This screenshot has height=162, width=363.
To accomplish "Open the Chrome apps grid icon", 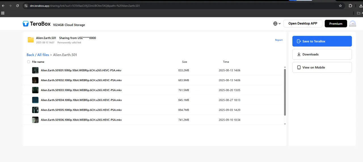I will tap(3, 13).
